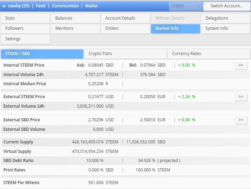Open the STEEM chain dropdown

coord(186,6)
